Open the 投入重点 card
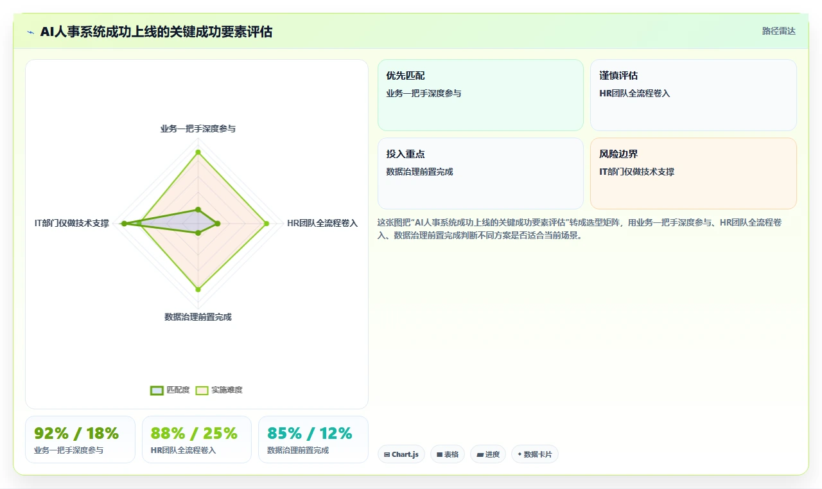 (x=480, y=173)
